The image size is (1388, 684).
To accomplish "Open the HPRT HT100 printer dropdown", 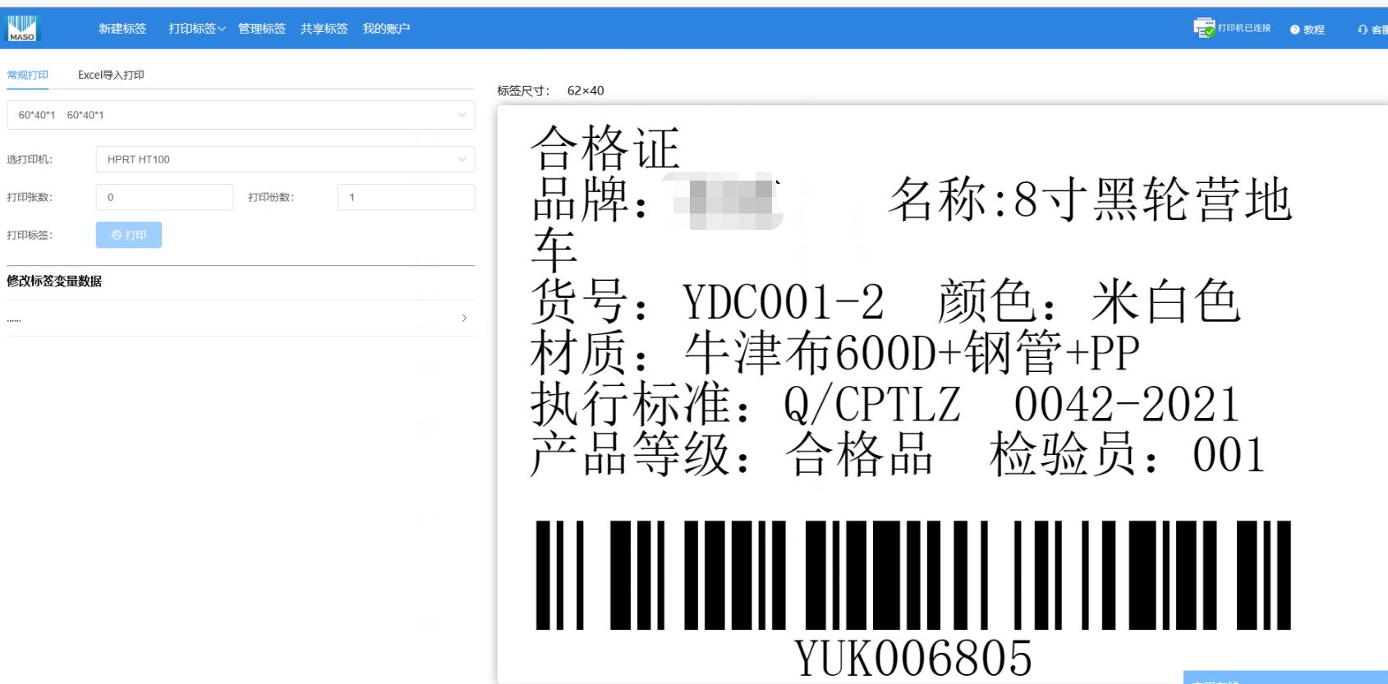I will (x=285, y=159).
